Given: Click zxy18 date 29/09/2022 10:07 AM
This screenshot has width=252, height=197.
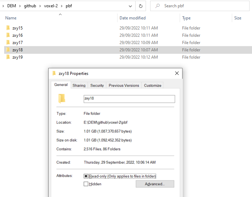Looking at the screenshot, I should [139, 50].
